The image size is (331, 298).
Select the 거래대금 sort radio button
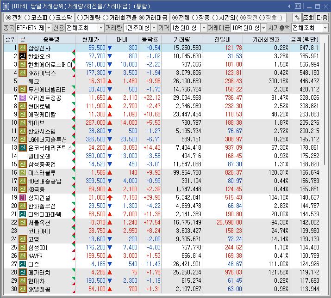pos(142,18)
